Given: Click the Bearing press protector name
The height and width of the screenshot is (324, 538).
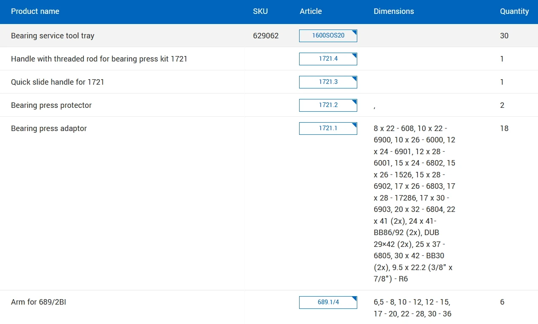Looking at the screenshot, I should pyautogui.click(x=51, y=105).
